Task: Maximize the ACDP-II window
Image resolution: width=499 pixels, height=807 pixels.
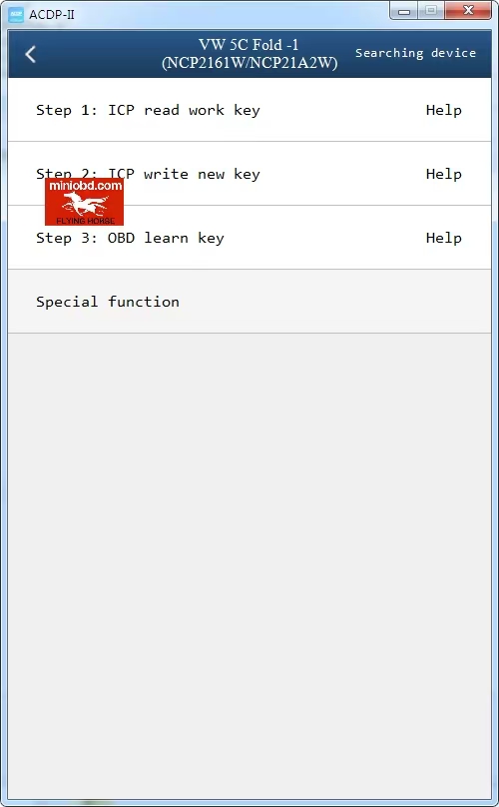Action: (x=431, y=11)
